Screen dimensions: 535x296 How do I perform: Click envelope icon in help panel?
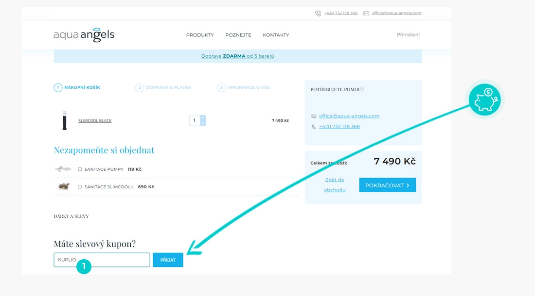coord(314,116)
